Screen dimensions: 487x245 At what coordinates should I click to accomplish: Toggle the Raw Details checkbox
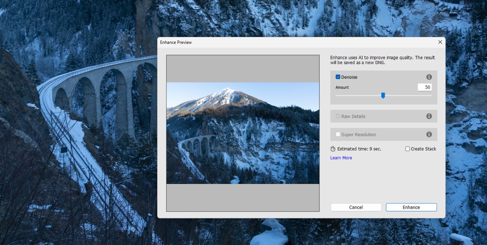tap(338, 116)
